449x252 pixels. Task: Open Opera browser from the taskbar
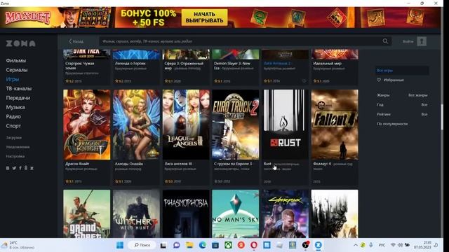[x=254, y=245]
